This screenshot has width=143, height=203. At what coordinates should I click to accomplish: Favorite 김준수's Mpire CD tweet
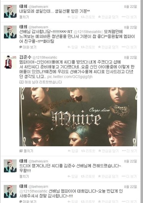108,151
